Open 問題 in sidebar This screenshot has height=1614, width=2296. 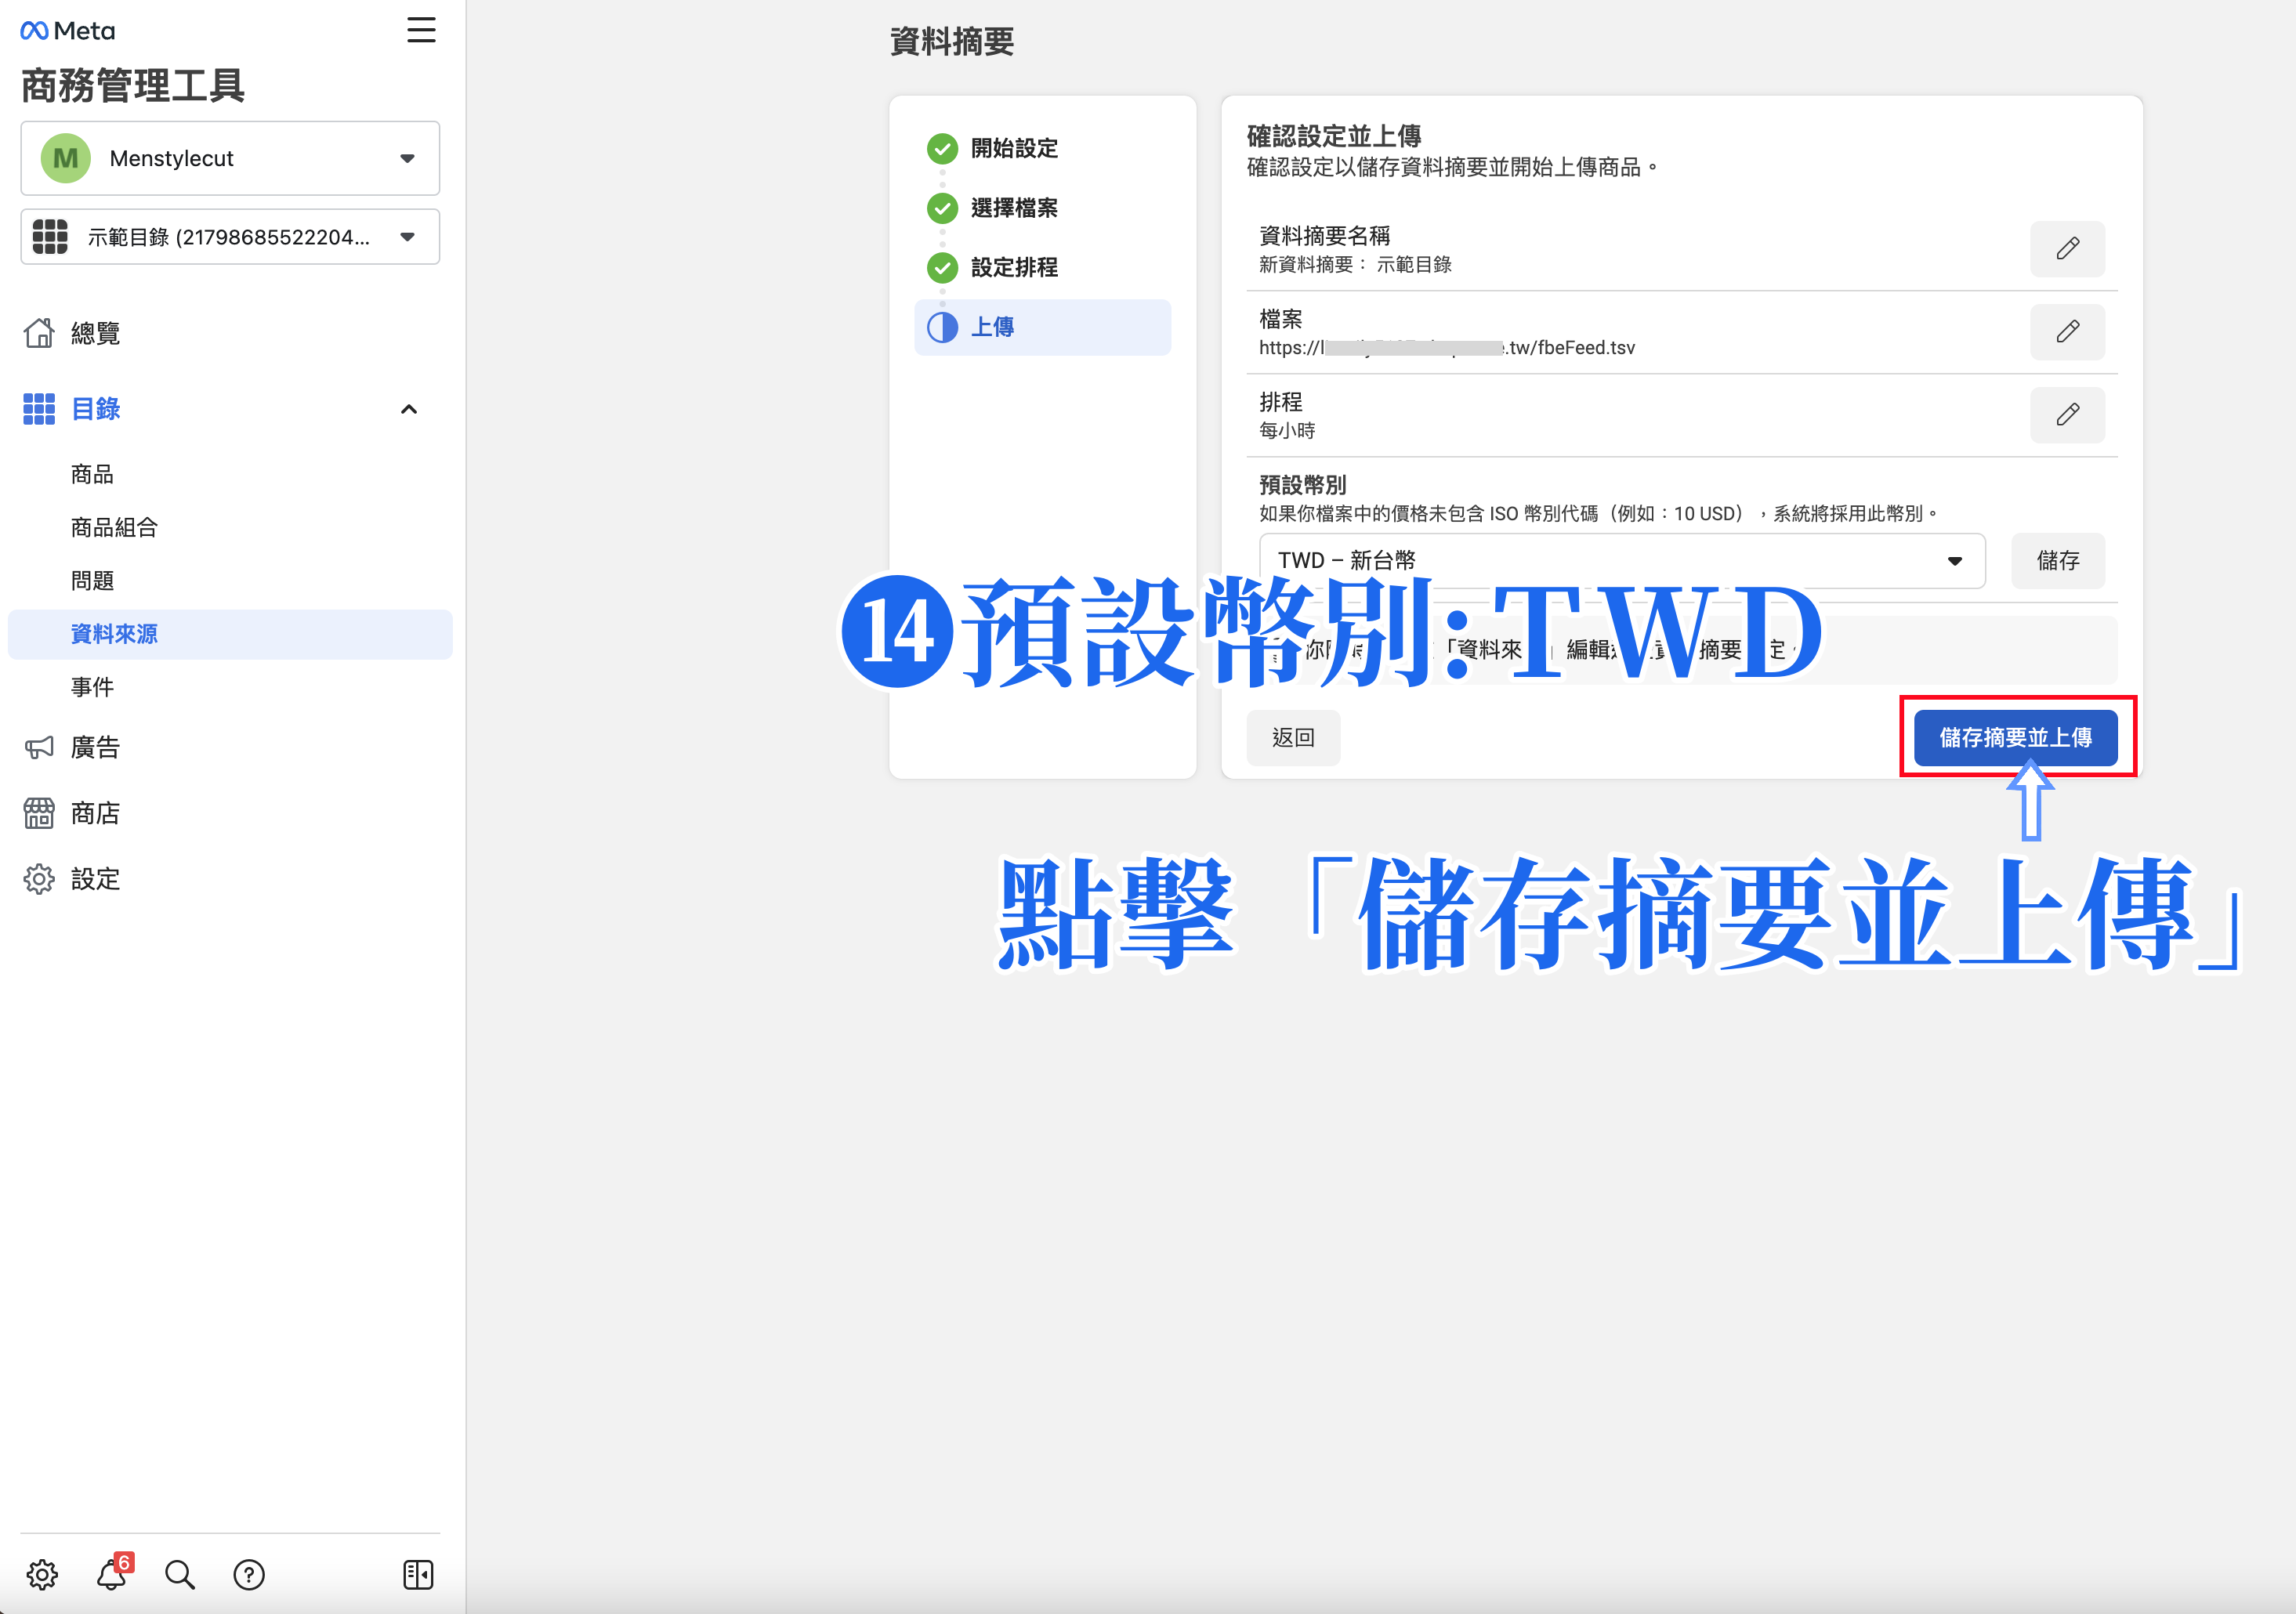(92, 580)
